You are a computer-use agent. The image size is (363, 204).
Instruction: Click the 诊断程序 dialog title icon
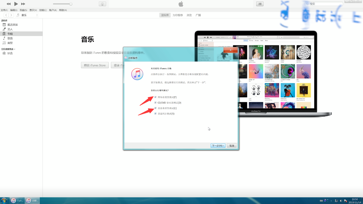click(x=126, y=58)
